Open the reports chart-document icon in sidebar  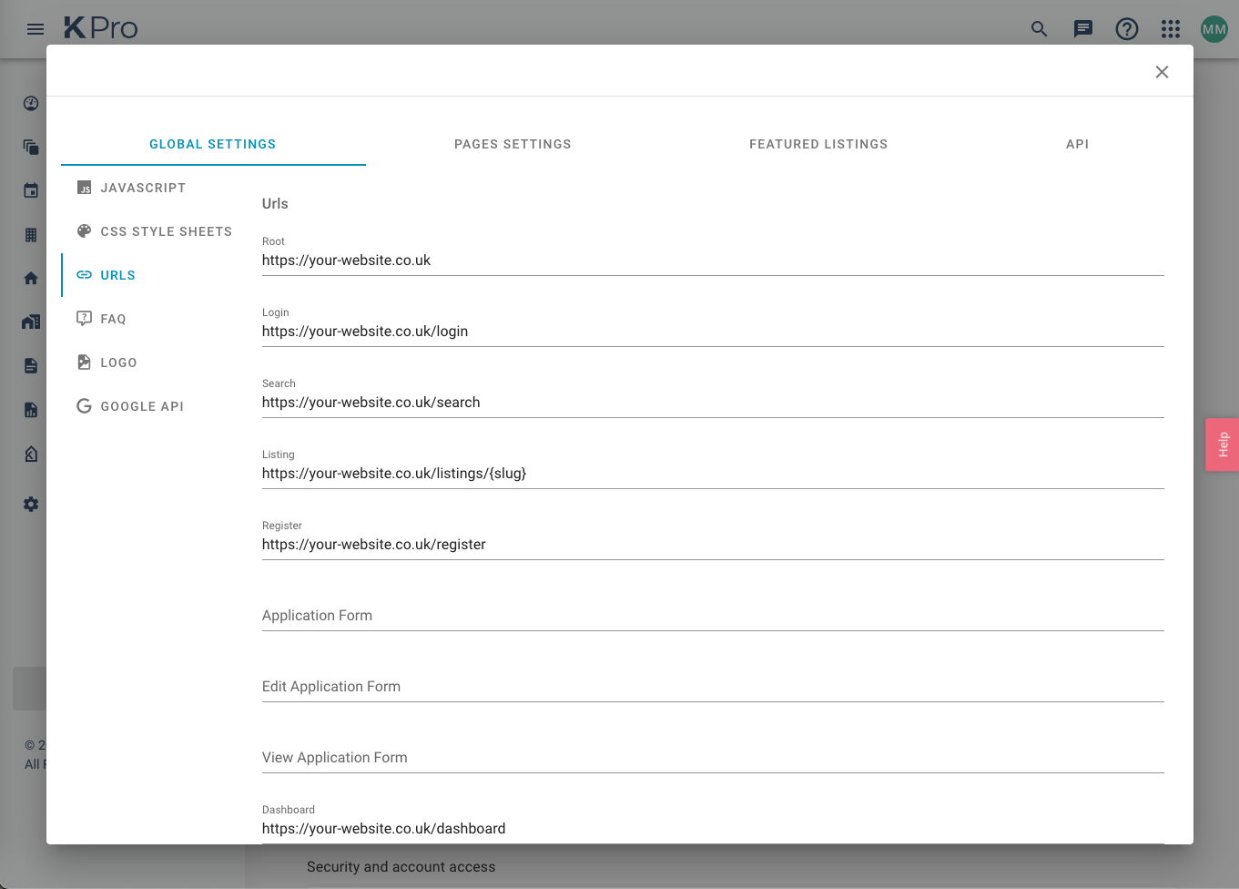point(30,410)
